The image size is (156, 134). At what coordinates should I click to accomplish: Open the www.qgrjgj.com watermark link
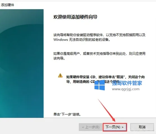tap(126, 89)
